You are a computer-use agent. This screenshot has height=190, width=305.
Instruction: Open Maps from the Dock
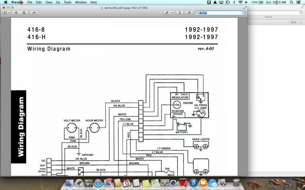(155, 183)
